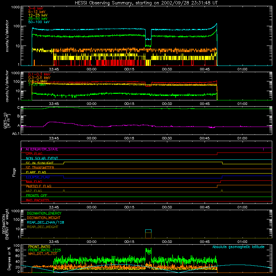Select the 50-100 keV legend label
276x276 pixels.
(x=39, y=22)
